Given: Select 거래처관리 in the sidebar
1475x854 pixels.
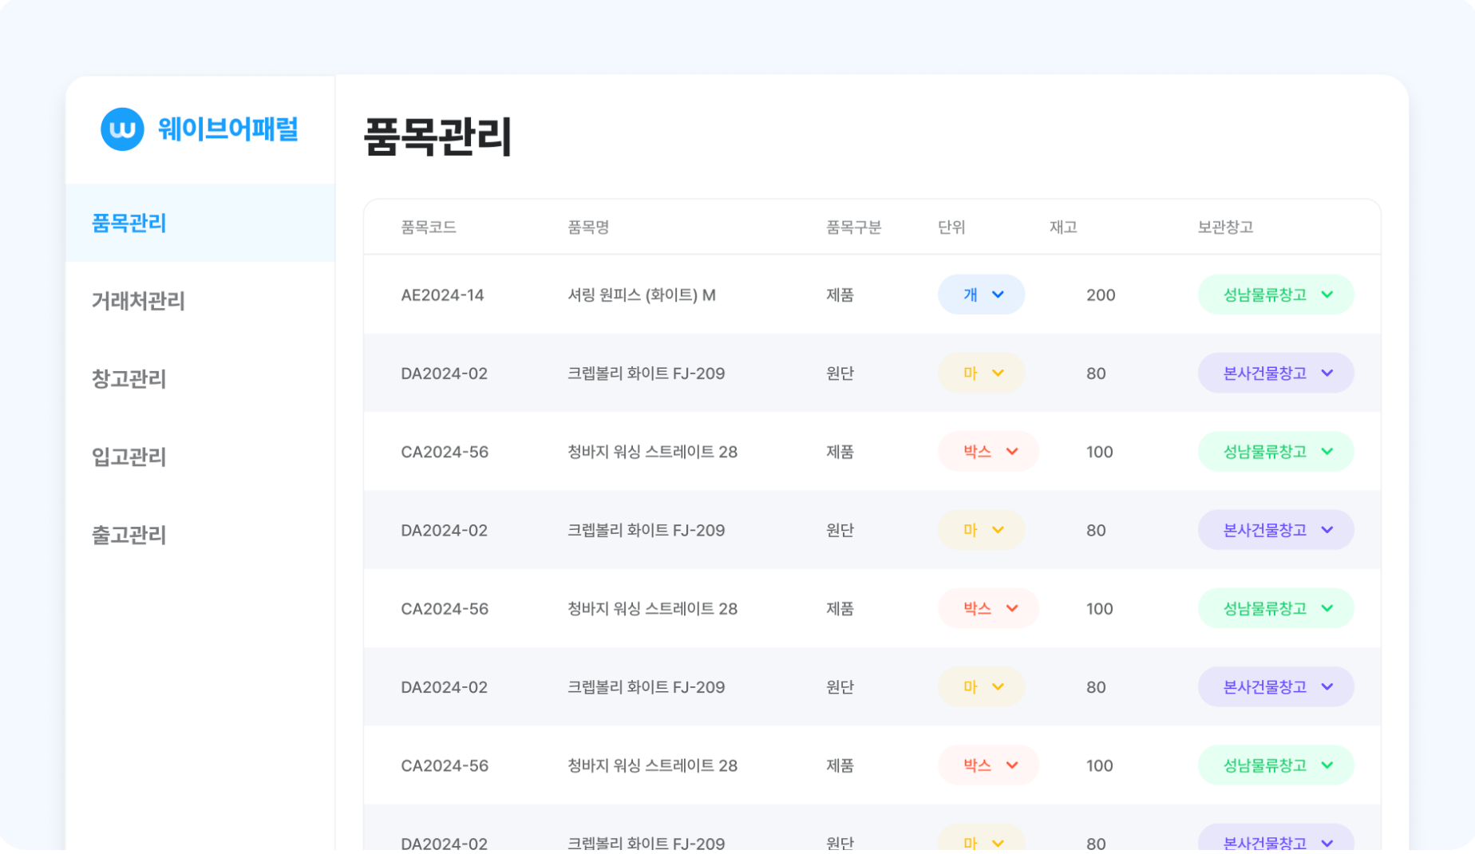Looking at the screenshot, I should coord(137,302).
